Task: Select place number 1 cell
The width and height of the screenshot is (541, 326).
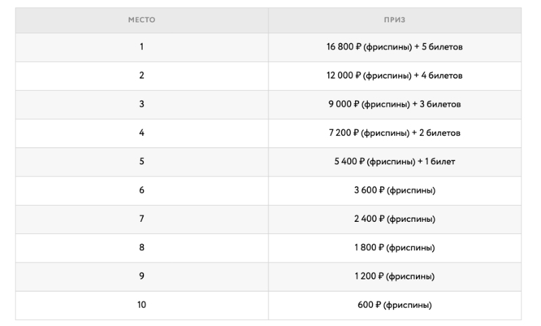Action: 141,47
